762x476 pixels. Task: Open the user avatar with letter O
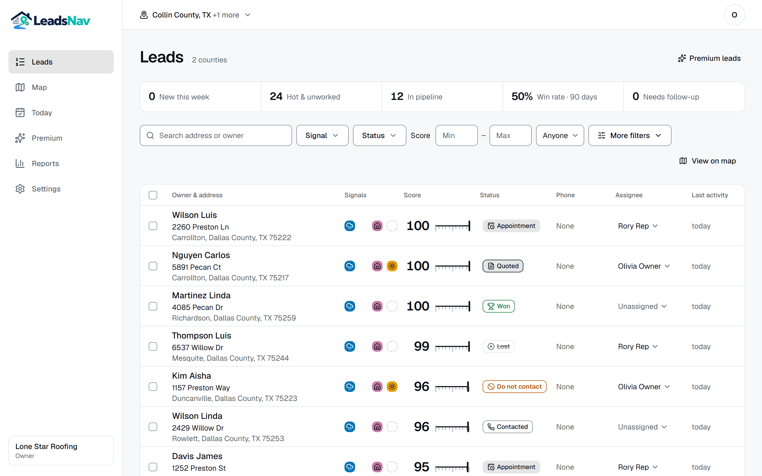pyautogui.click(x=734, y=15)
